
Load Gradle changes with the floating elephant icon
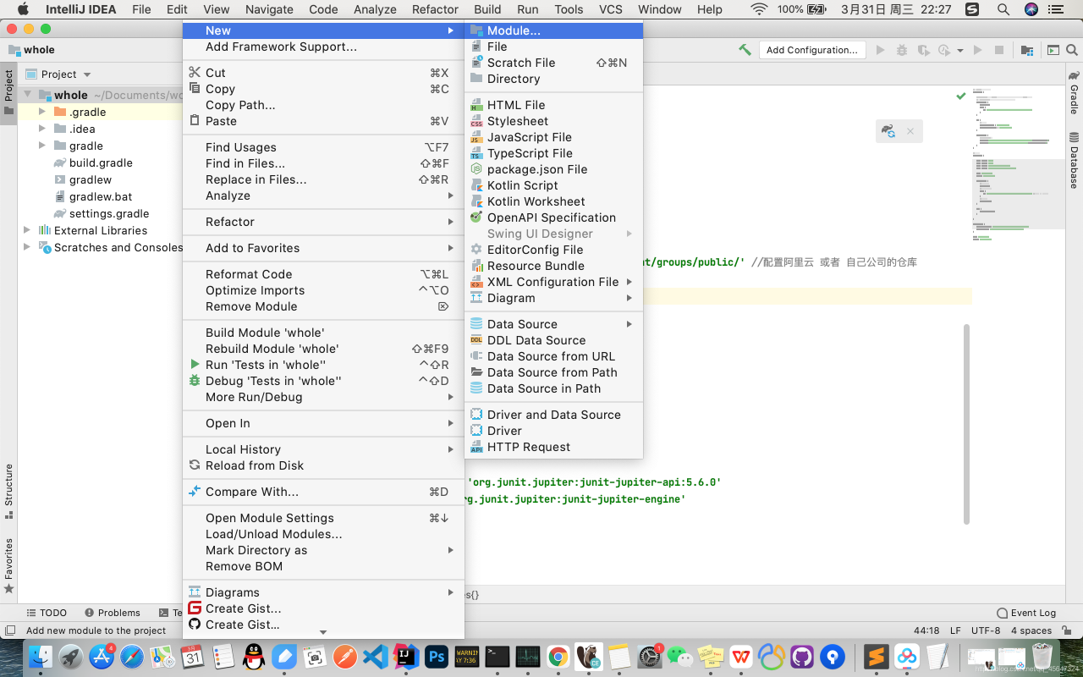(888, 131)
